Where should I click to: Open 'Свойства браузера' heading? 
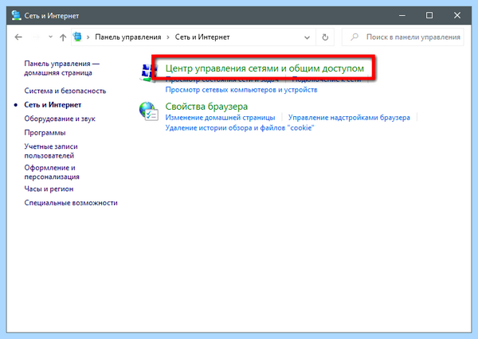click(206, 107)
